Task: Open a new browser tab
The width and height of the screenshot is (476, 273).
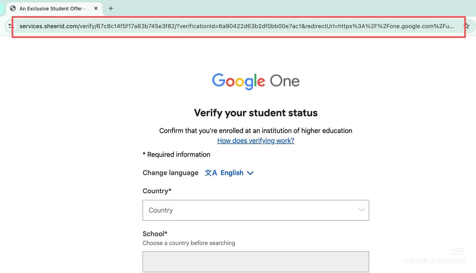Action: coord(111,8)
